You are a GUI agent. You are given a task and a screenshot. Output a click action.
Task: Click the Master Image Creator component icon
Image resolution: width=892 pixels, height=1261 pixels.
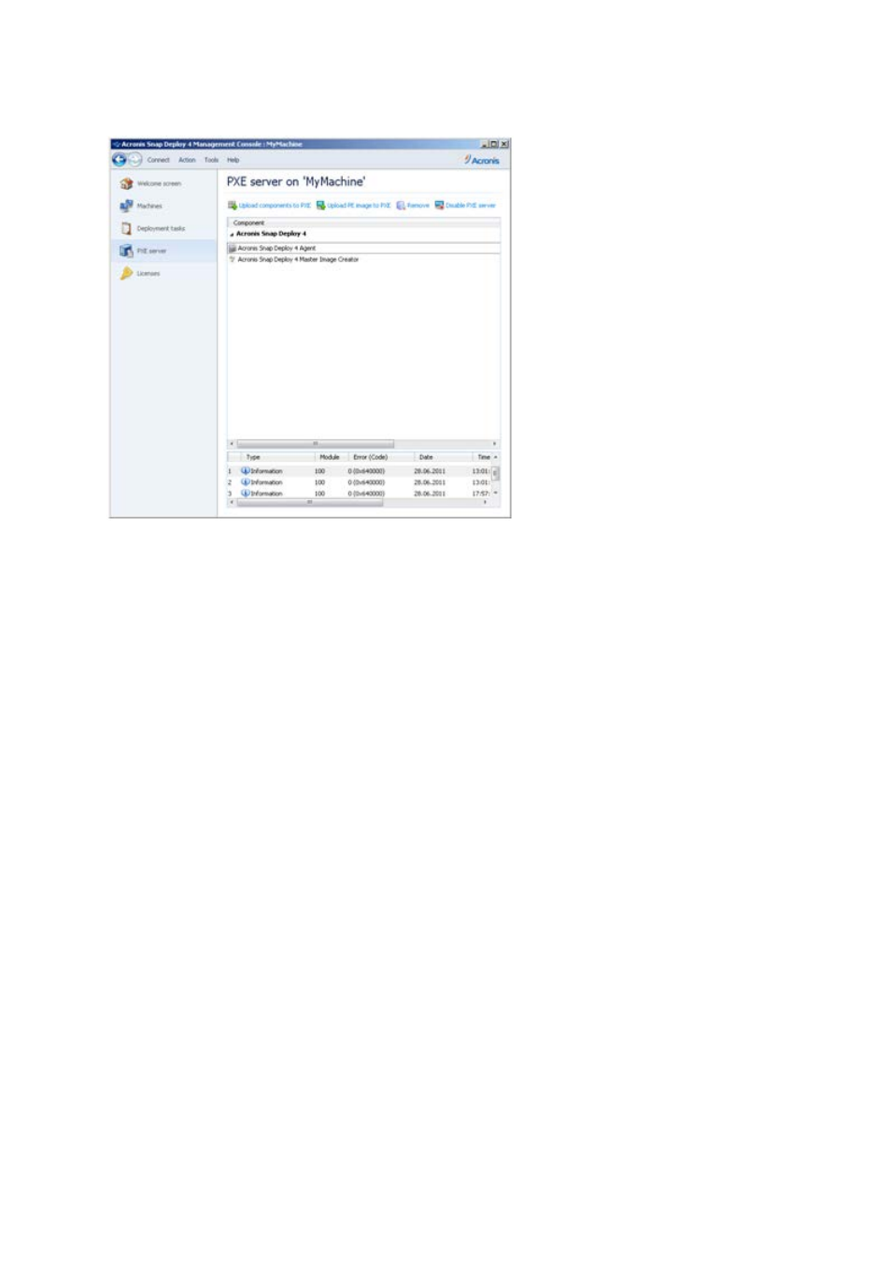point(233,259)
